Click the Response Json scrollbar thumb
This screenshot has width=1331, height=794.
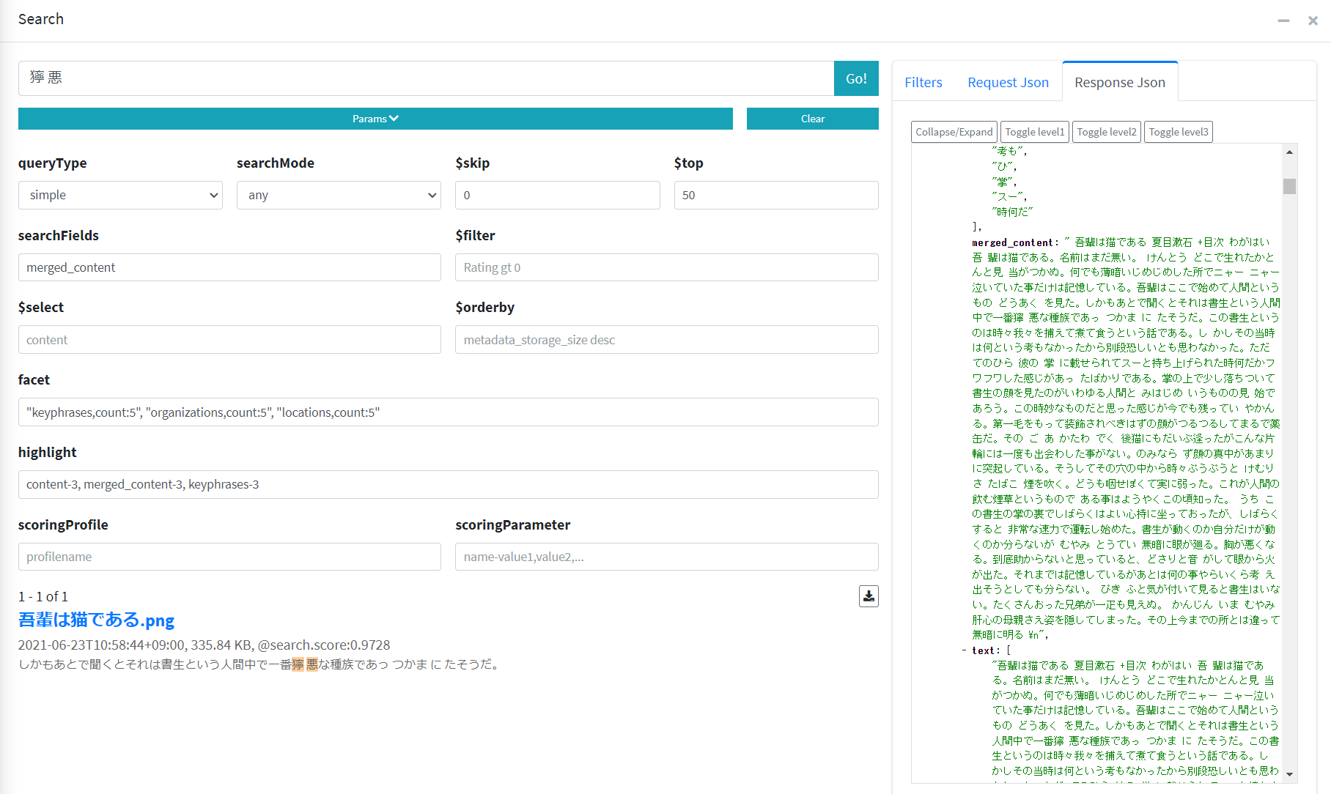pyautogui.click(x=1289, y=186)
